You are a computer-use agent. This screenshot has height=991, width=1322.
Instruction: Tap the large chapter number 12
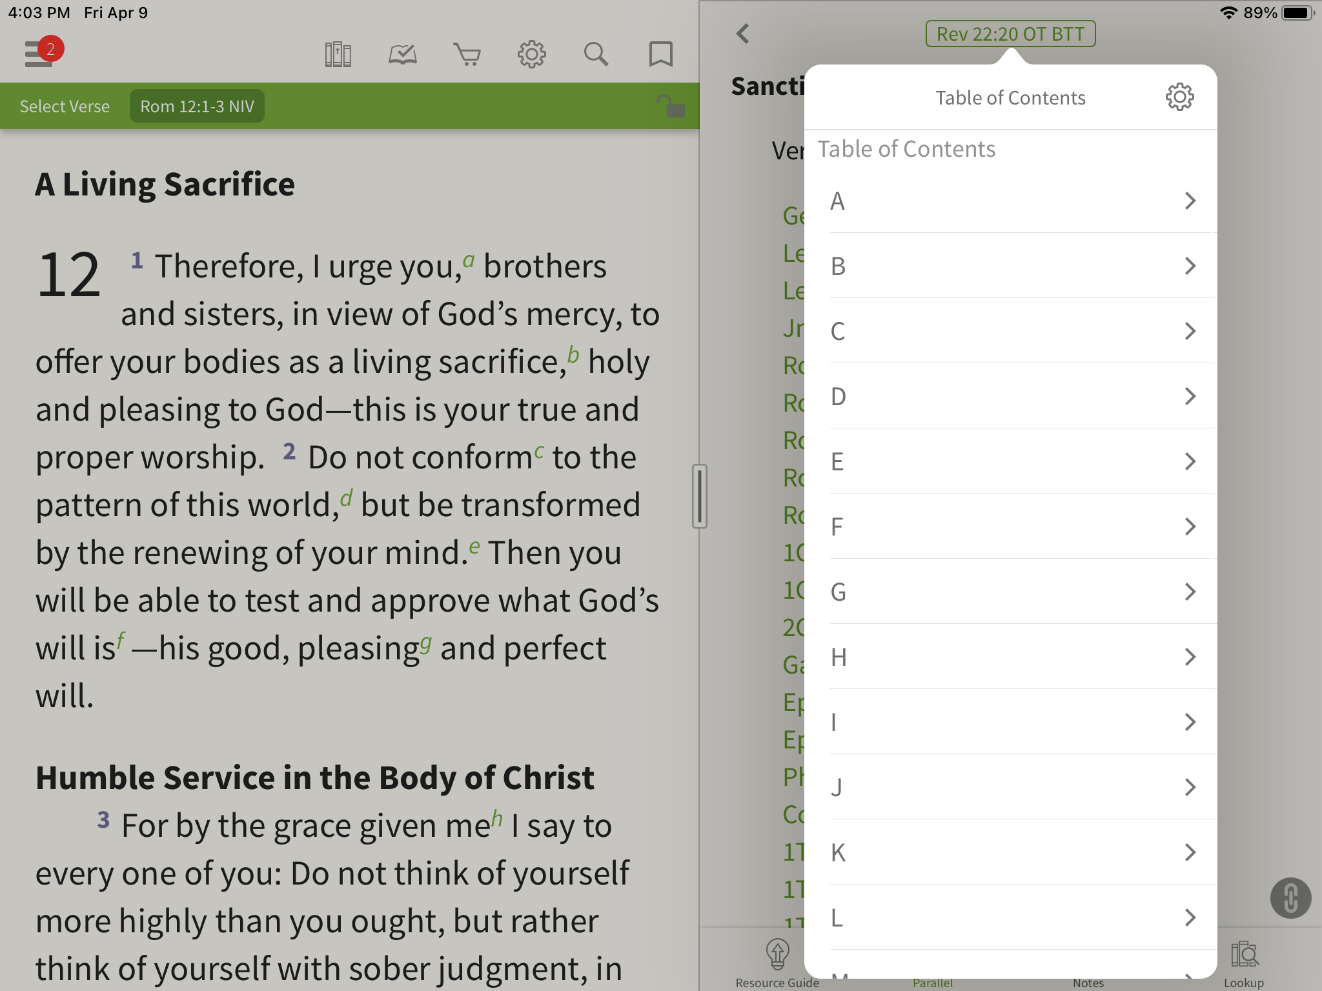tap(68, 275)
